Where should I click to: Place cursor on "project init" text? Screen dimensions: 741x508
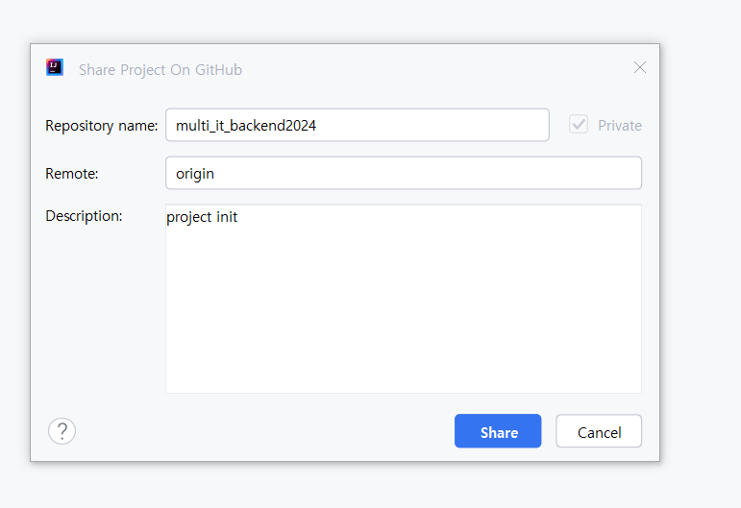(202, 217)
